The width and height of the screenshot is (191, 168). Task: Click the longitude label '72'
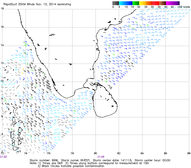pyautogui.click(x=2, y=153)
